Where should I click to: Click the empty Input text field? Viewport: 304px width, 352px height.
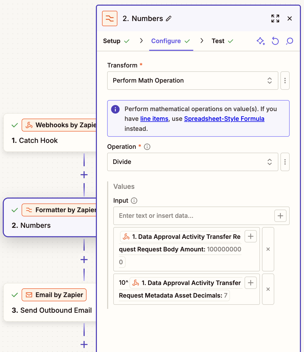tap(194, 216)
